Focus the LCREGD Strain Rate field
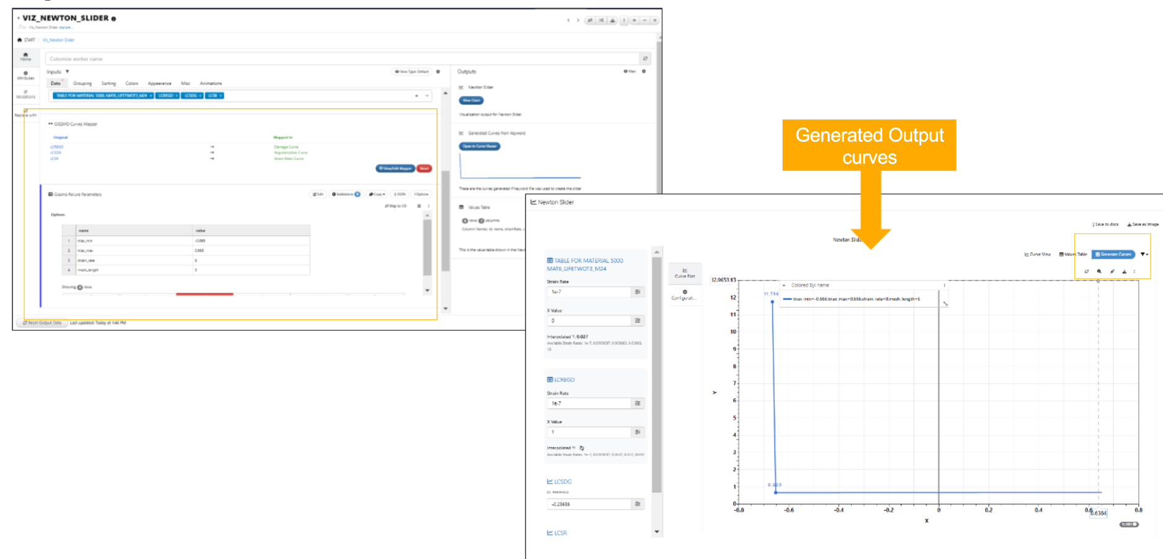This screenshot has height=559, width=1163. point(589,403)
